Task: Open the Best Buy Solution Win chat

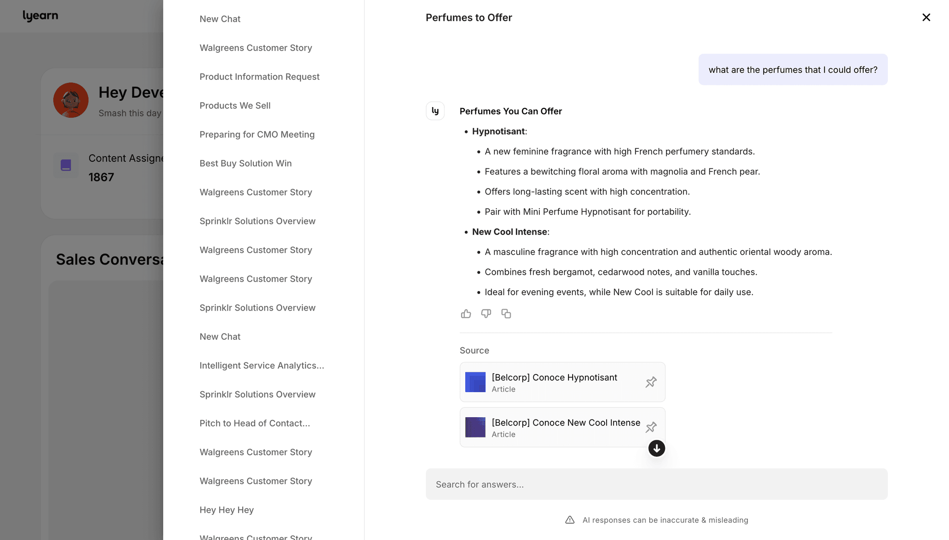Action: (246, 163)
